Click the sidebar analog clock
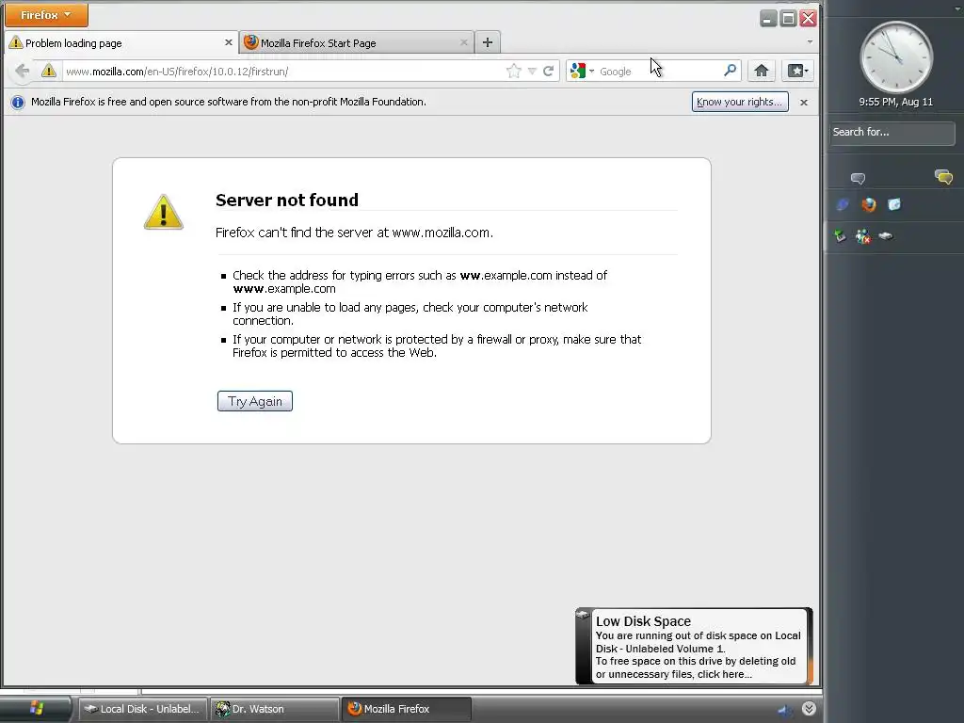This screenshot has height=723, width=964. [896, 57]
